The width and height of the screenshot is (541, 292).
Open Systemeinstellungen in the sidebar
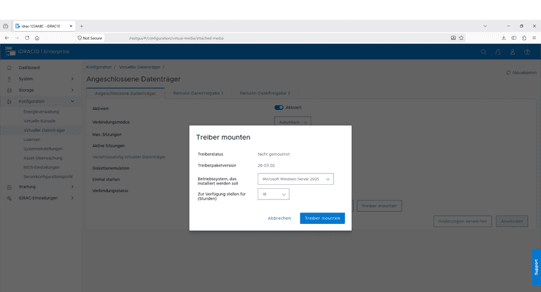(x=43, y=148)
